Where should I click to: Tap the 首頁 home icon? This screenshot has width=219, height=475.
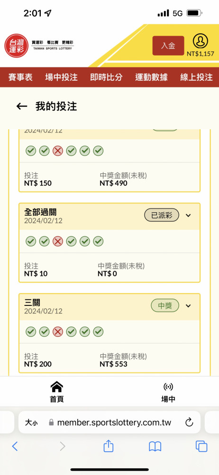click(x=57, y=387)
